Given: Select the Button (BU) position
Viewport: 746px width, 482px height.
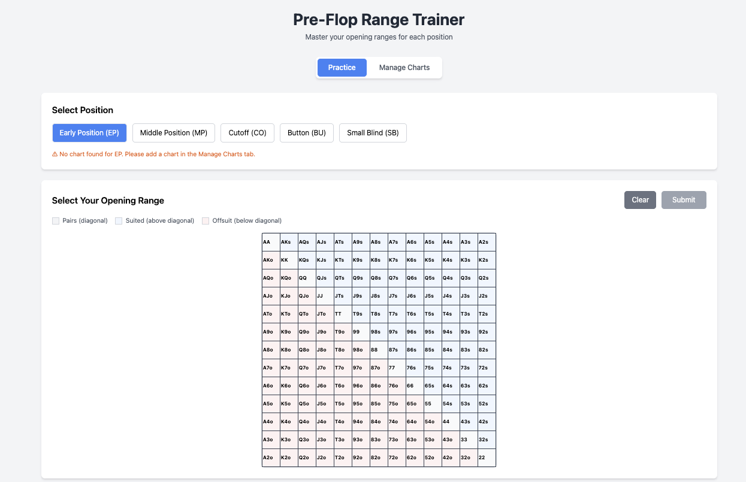Looking at the screenshot, I should click(307, 133).
